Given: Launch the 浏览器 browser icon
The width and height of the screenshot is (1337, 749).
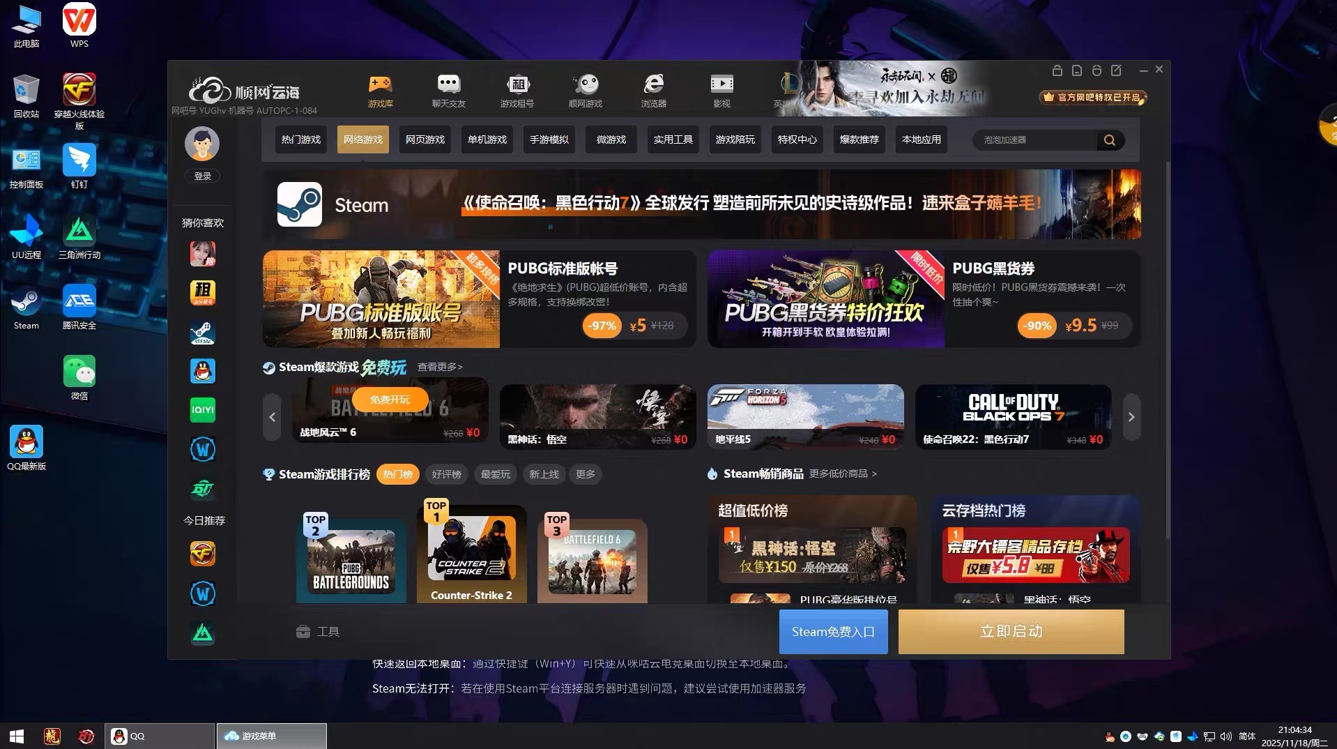Looking at the screenshot, I should click(x=653, y=89).
